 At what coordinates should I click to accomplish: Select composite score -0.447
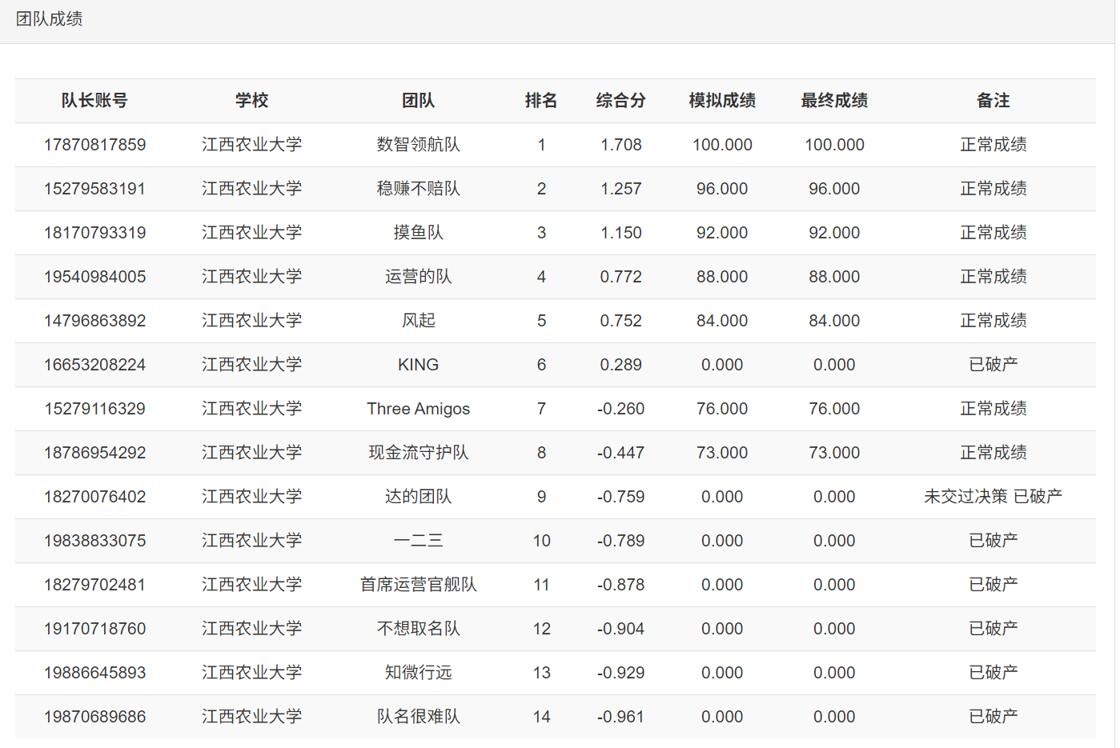620,453
